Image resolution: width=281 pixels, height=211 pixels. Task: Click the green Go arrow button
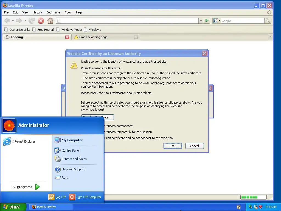point(207,21)
